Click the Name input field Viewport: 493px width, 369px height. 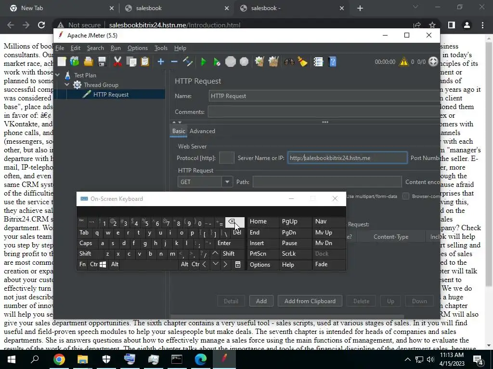point(324,96)
